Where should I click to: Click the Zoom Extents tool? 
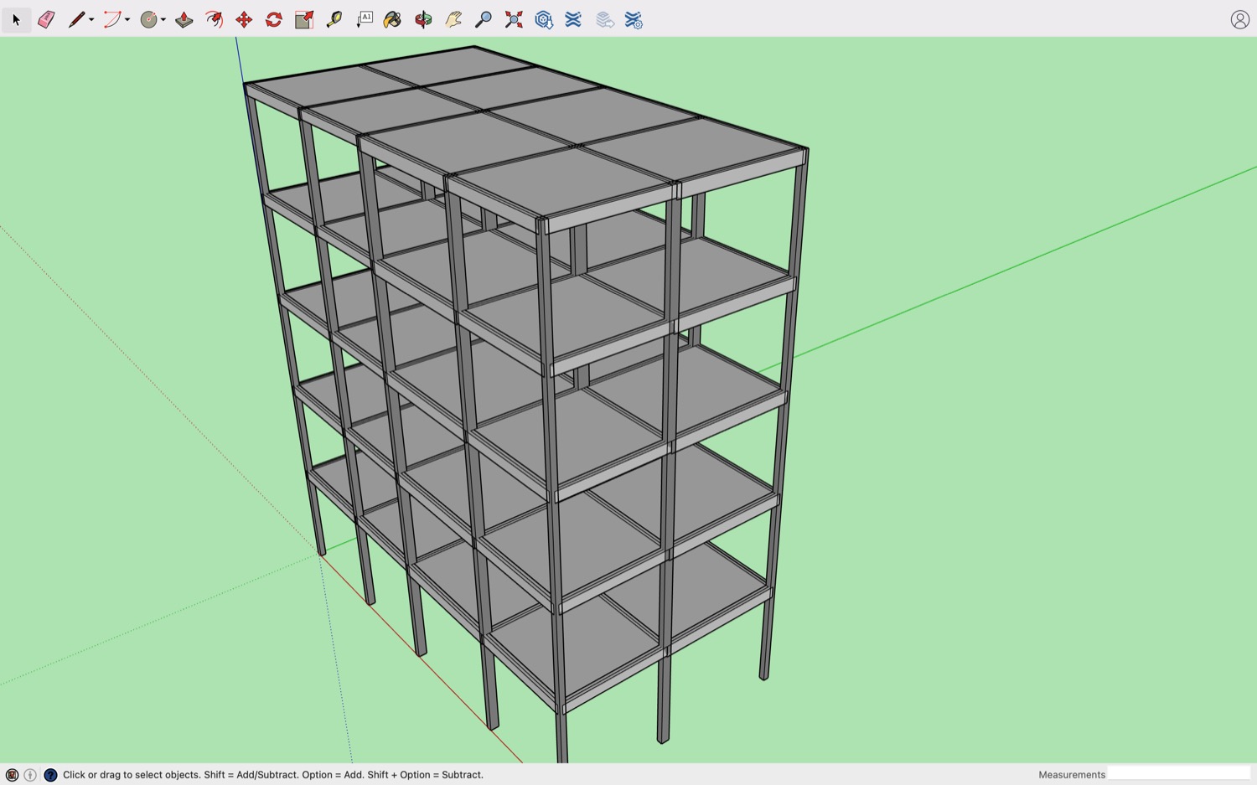tap(514, 19)
